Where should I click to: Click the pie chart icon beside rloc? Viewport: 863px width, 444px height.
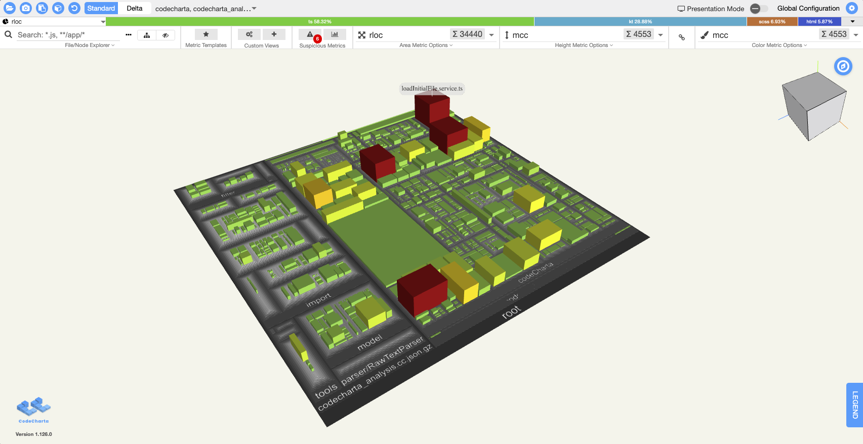[x=6, y=22]
